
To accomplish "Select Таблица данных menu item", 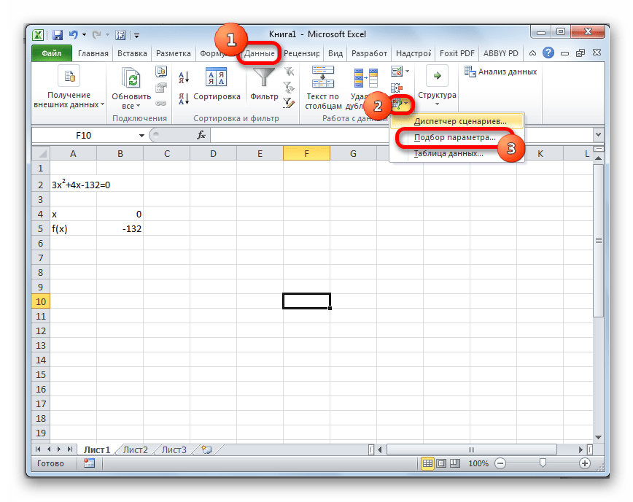I will coord(448,153).
